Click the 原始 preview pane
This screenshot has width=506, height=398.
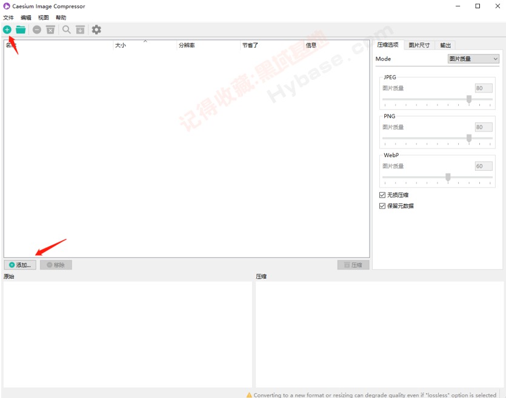click(127, 334)
